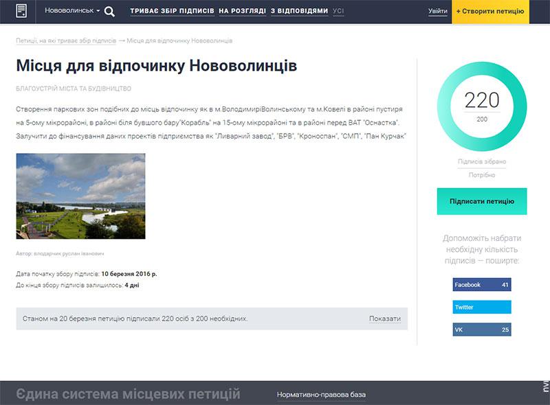Open the search magnifier icon

click(x=109, y=11)
